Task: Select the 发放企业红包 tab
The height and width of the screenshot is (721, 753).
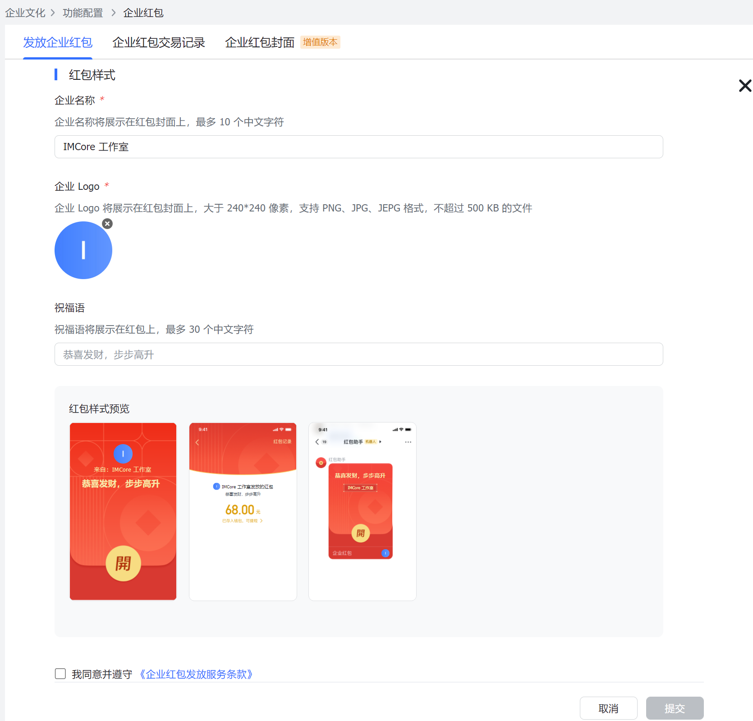Action: pos(58,42)
